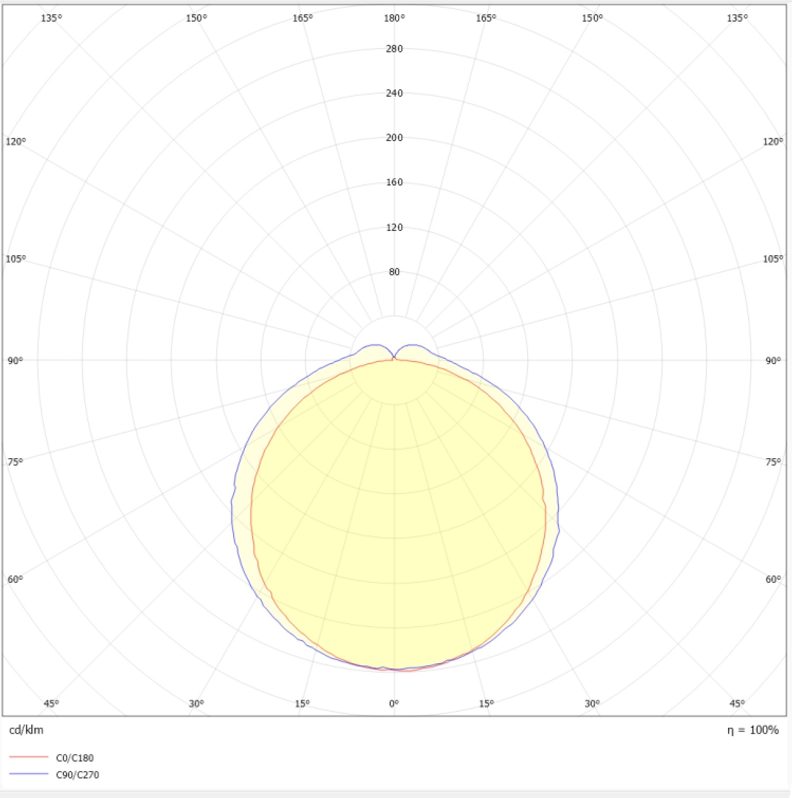Select the blue C90/C270 legend line

click(x=29, y=774)
